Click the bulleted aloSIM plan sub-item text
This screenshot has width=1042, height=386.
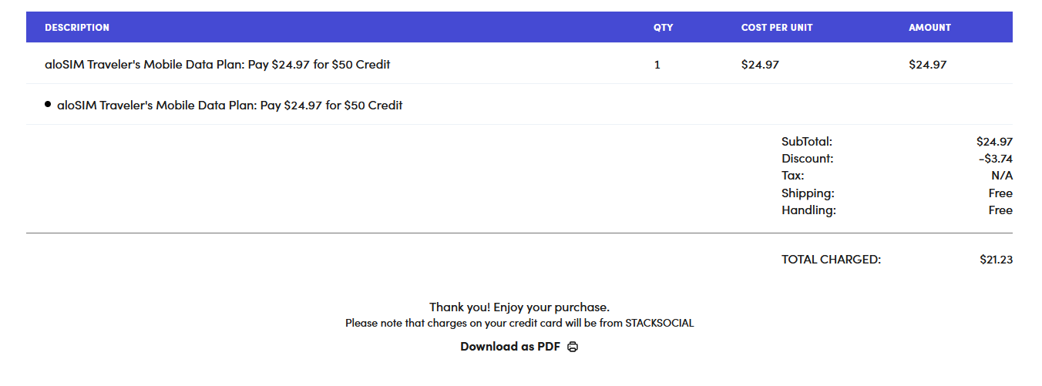click(x=230, y=105)
